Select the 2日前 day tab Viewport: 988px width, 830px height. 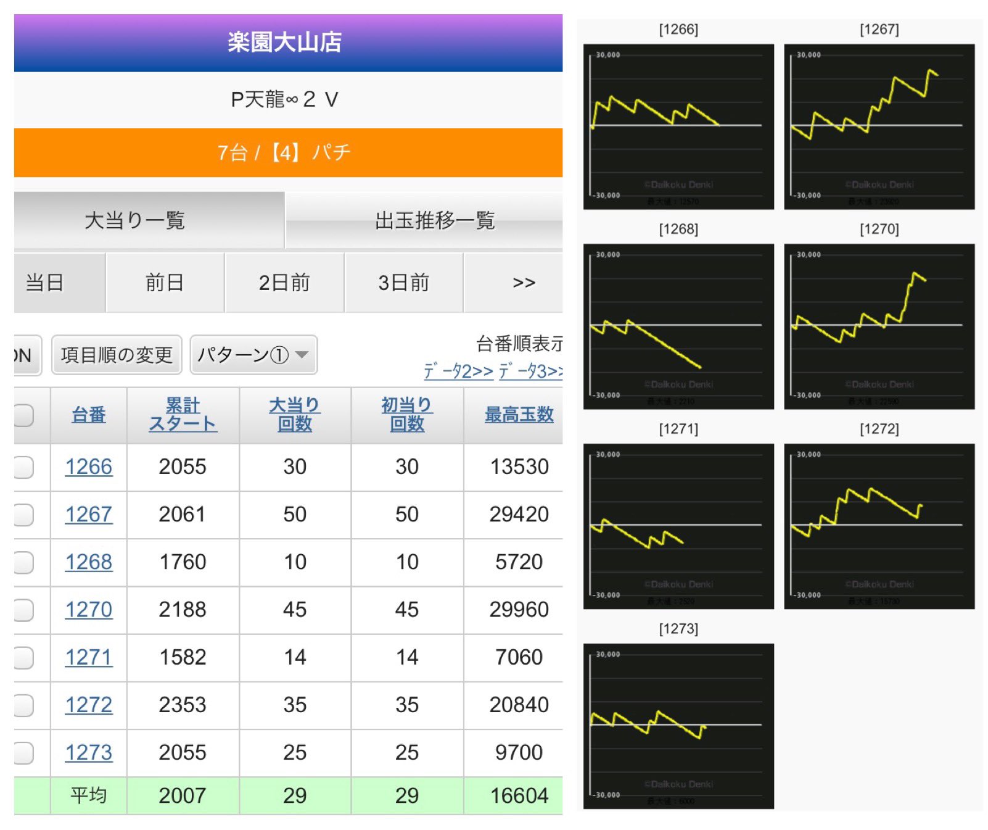(x=284, y=283)
